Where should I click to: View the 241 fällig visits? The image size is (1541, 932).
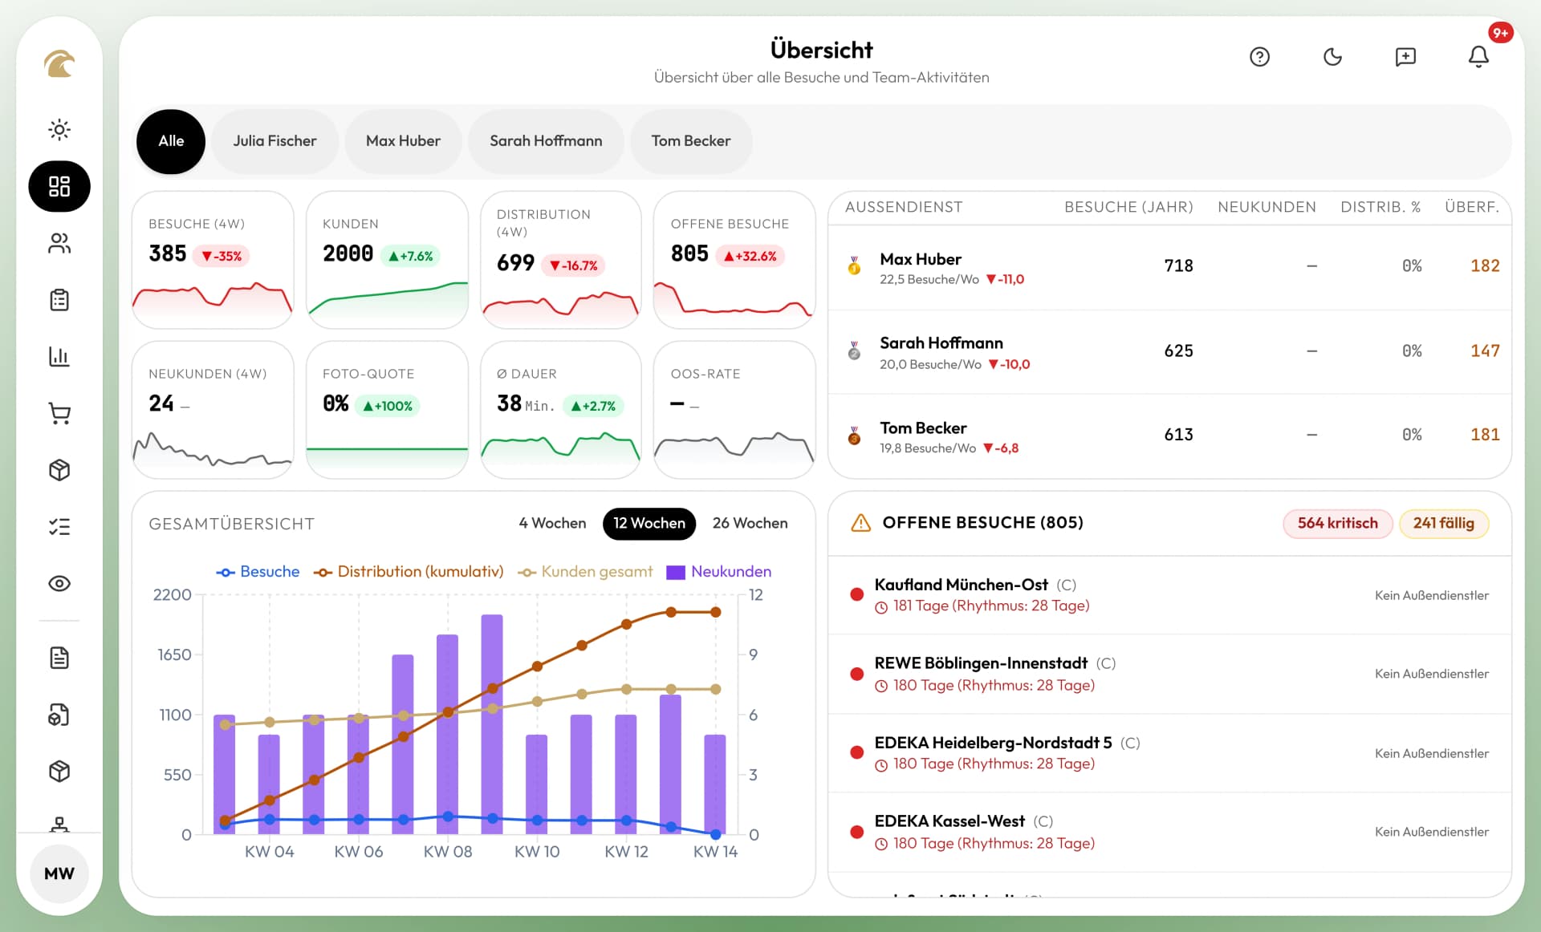click(1444, 523)
